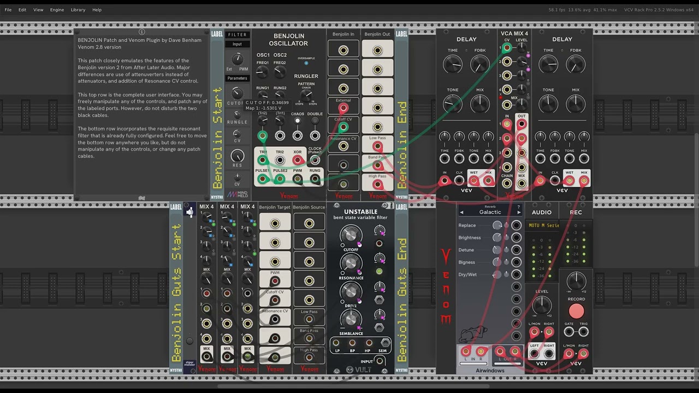Open the Galactic effect selector
The width and height of the screenshot is (699, 393).
tap(490, 212)
